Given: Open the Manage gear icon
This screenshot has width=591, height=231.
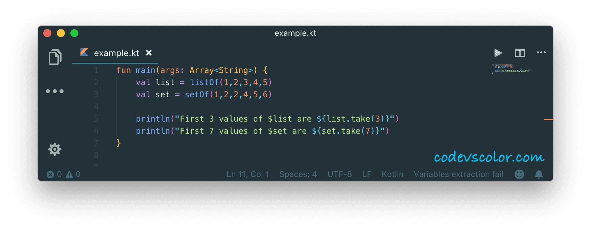Looking at the screenshot, I should (55, 149).
